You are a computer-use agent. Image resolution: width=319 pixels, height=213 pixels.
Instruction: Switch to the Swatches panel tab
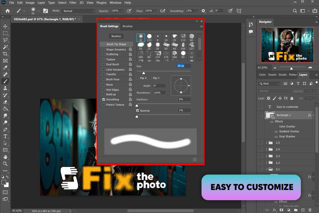(272, 75)
